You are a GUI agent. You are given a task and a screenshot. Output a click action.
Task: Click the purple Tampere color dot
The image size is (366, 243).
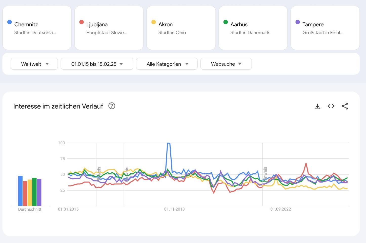(298, 22)
